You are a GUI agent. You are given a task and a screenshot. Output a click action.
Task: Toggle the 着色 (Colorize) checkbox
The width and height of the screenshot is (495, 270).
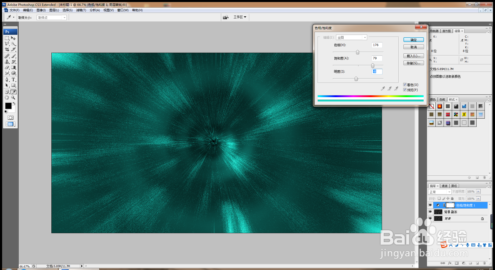pos(405,85)
